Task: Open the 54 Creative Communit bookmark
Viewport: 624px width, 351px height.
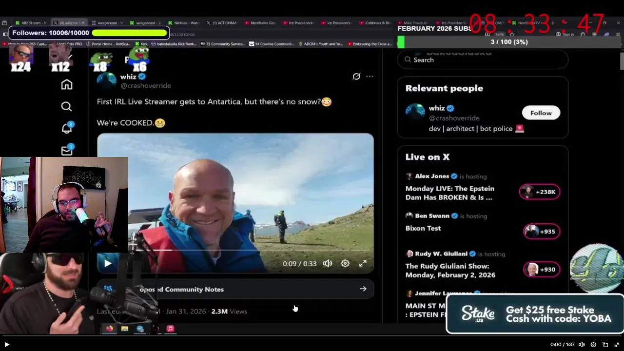Action: coord(272,44)
